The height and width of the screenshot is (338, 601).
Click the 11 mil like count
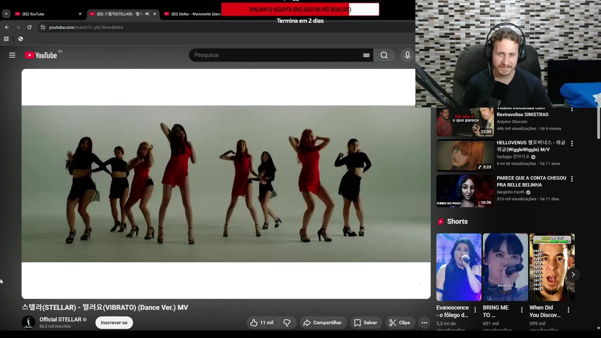point(267,323)
